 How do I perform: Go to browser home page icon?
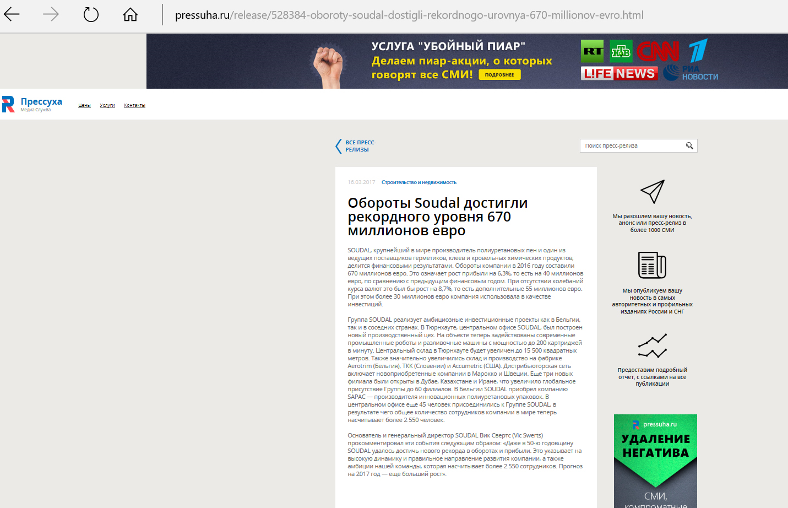[131, 15]
